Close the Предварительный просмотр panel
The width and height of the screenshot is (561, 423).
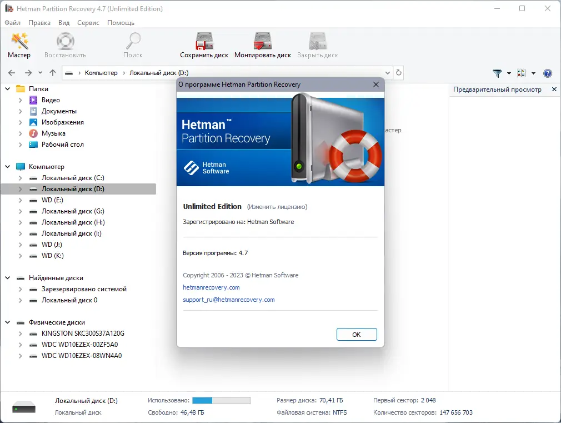click(x=554, y=89)
